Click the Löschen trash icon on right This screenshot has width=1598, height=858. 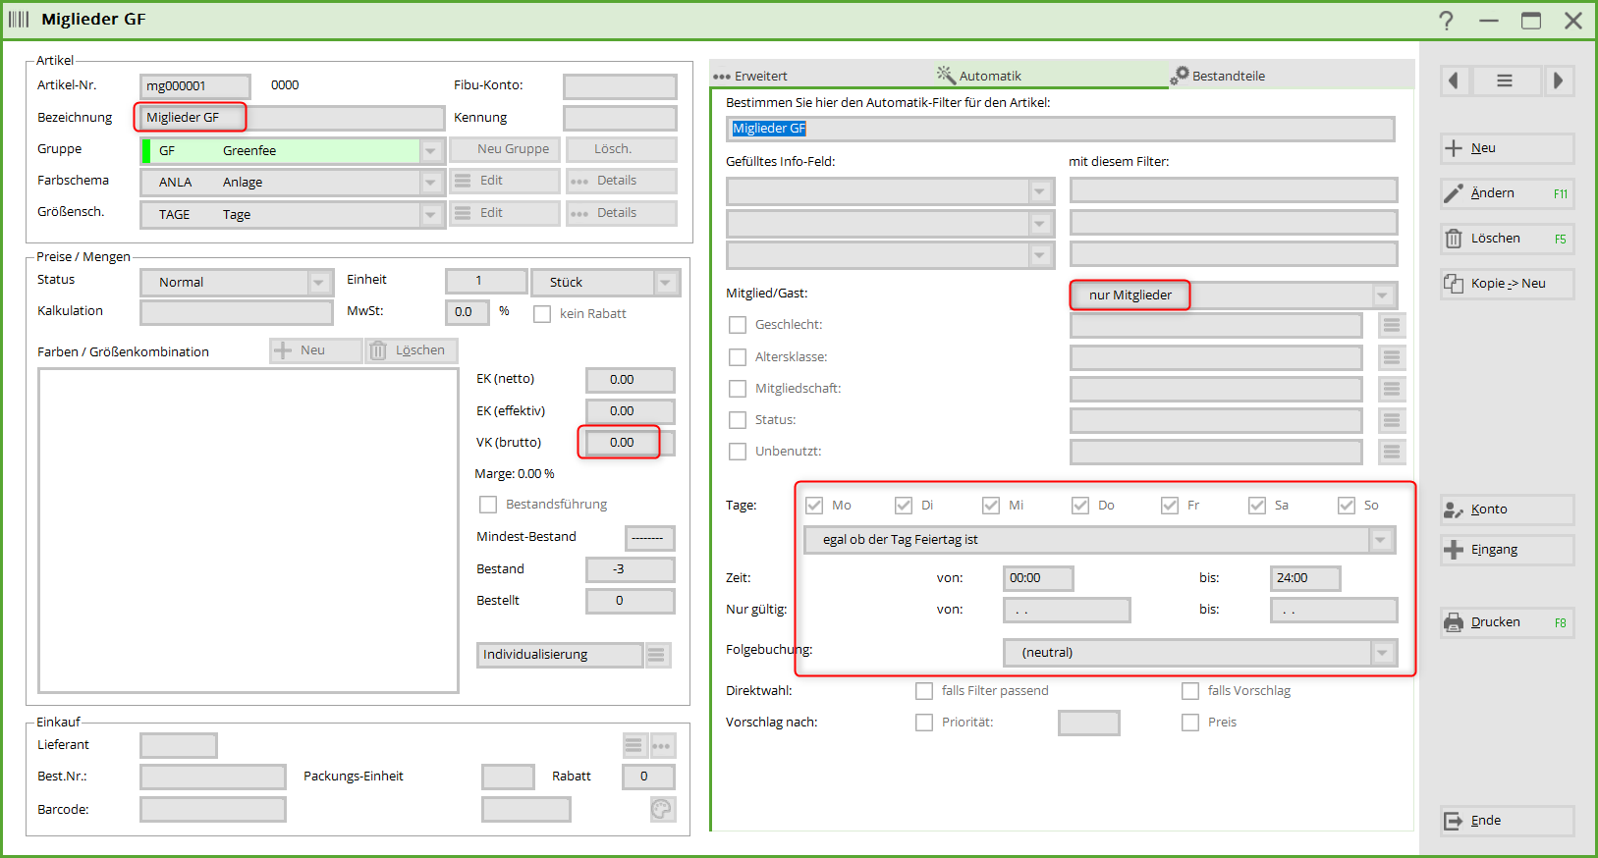[1454, 239]
